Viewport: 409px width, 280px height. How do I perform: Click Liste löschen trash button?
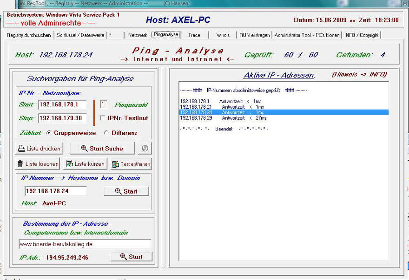pos(38,164)
